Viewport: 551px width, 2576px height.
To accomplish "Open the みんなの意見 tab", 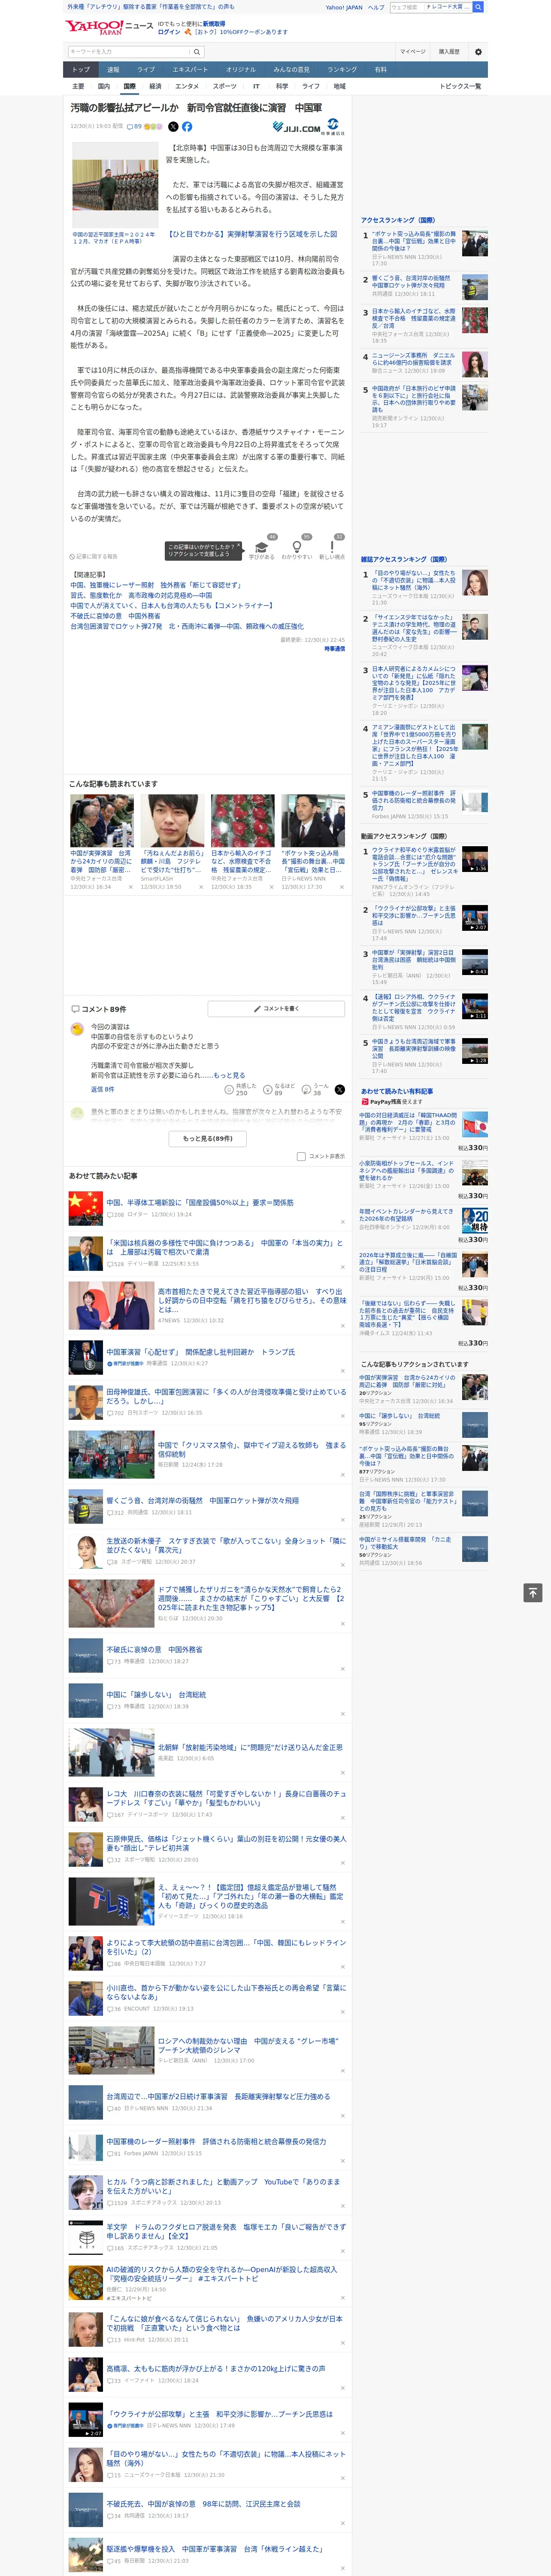I will [291, 70].
